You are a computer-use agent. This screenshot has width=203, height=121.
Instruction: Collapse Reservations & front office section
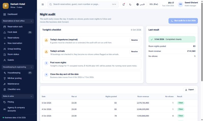tap(18, 21)
